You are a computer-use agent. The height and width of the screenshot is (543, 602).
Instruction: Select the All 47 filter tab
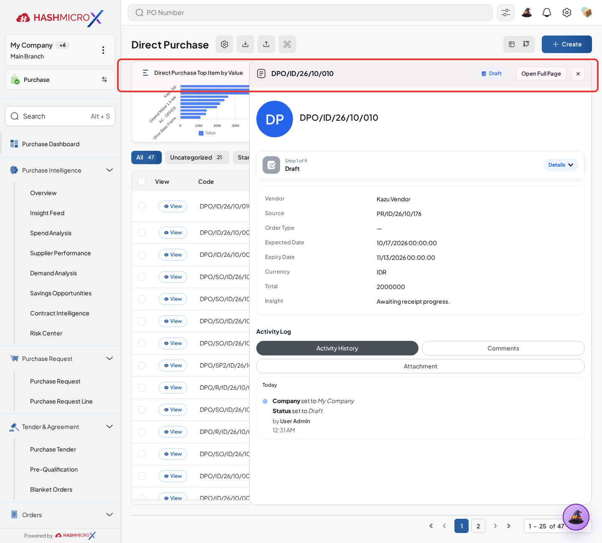(x=146, y=157)
